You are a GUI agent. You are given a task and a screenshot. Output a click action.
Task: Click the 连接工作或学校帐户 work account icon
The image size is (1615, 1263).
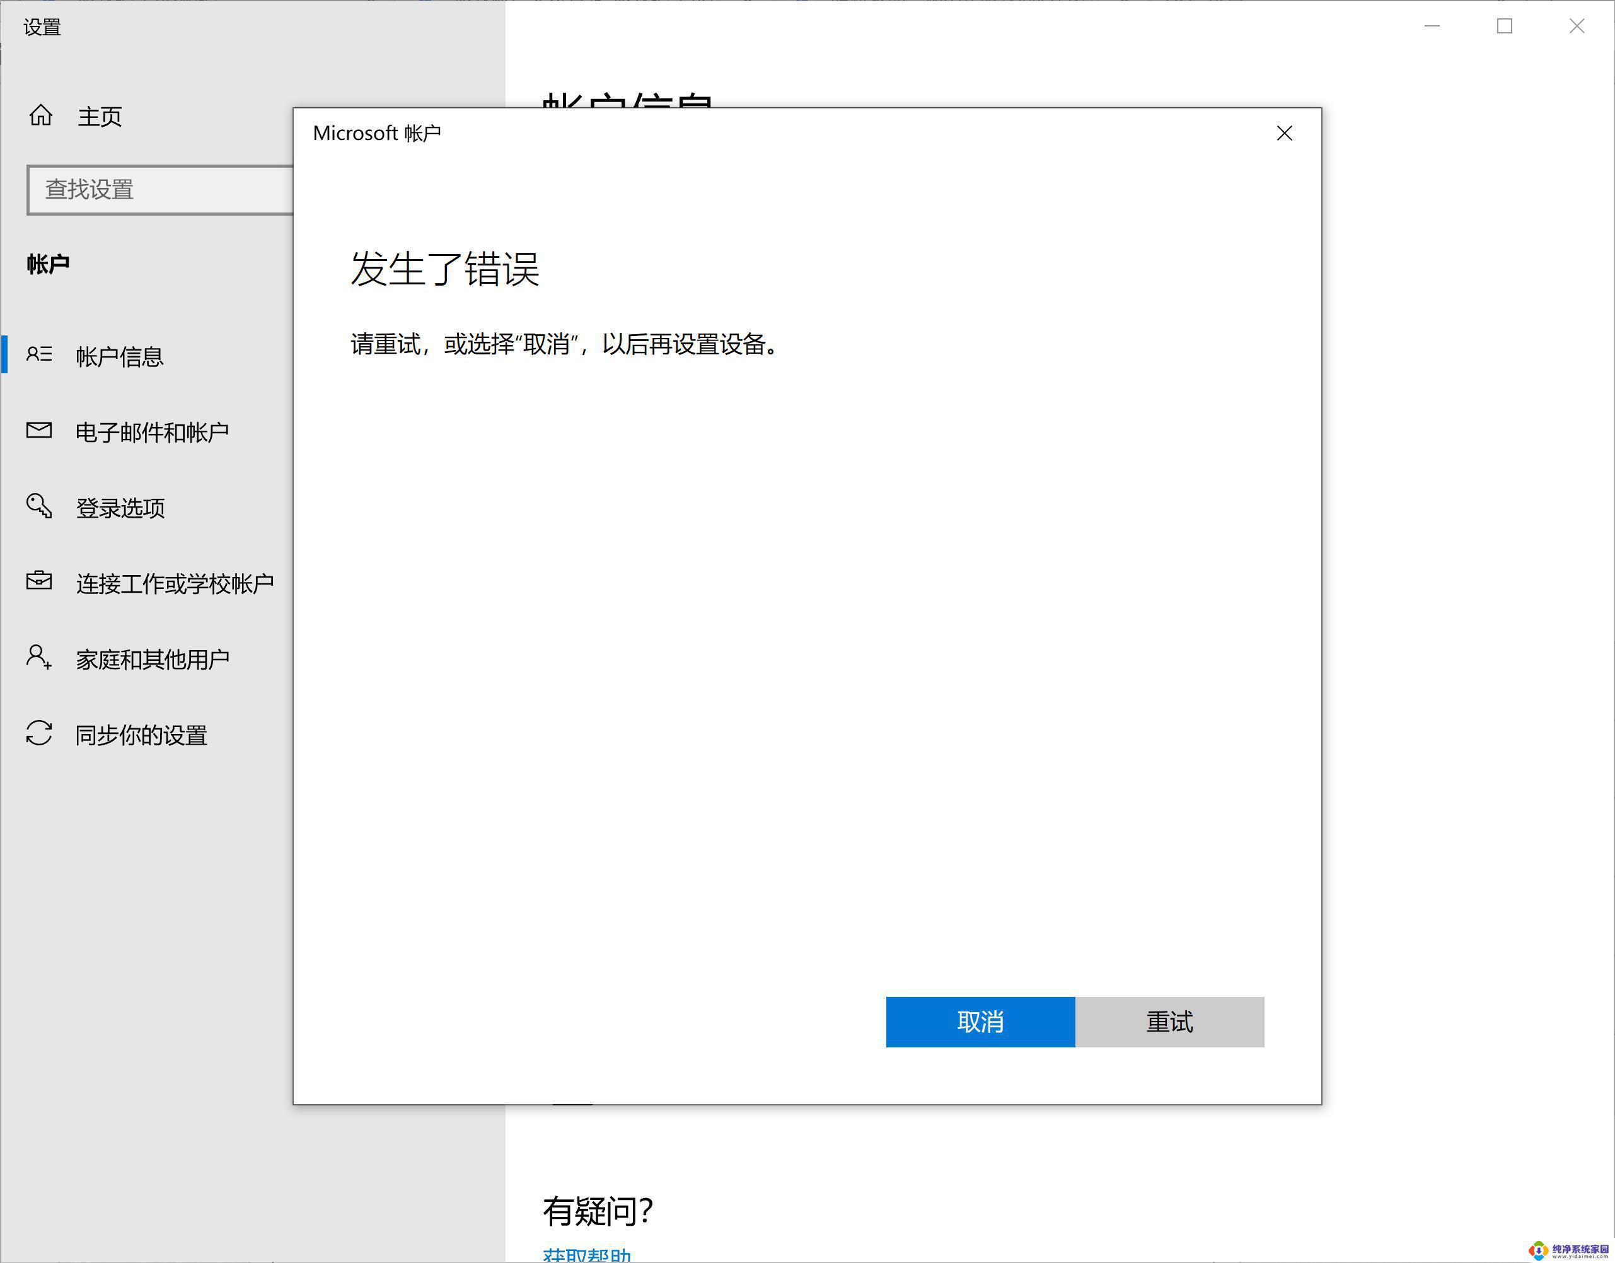[39, 584]
